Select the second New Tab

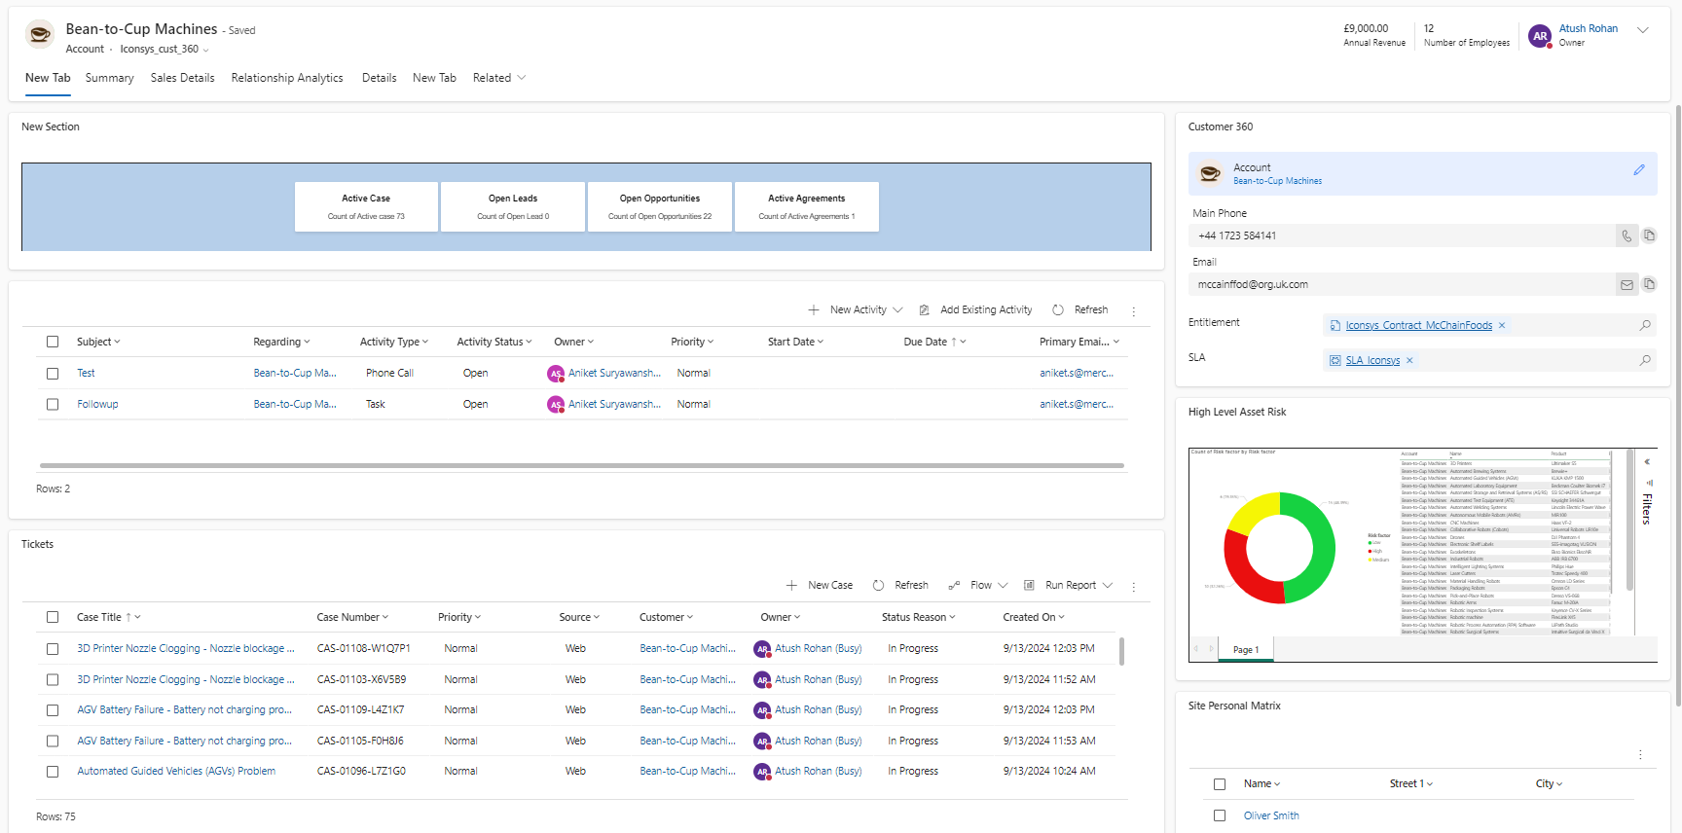coord(434,78)
